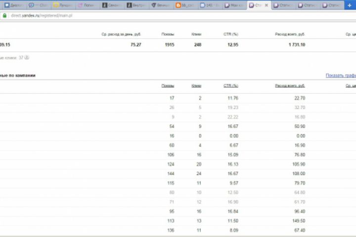Switch to the 140 browser tab
The height and width of the screenshot is (237, 356).
[x=210, y=5]
